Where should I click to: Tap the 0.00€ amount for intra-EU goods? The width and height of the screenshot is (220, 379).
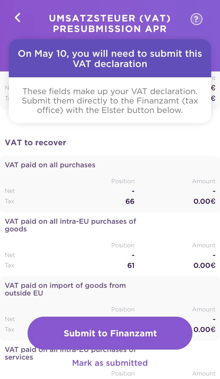coord(204,266)
